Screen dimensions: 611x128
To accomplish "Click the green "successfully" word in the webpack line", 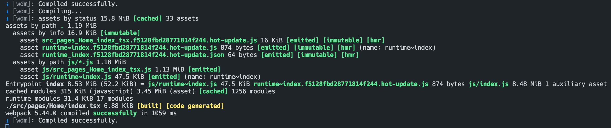I will point(115,113).
